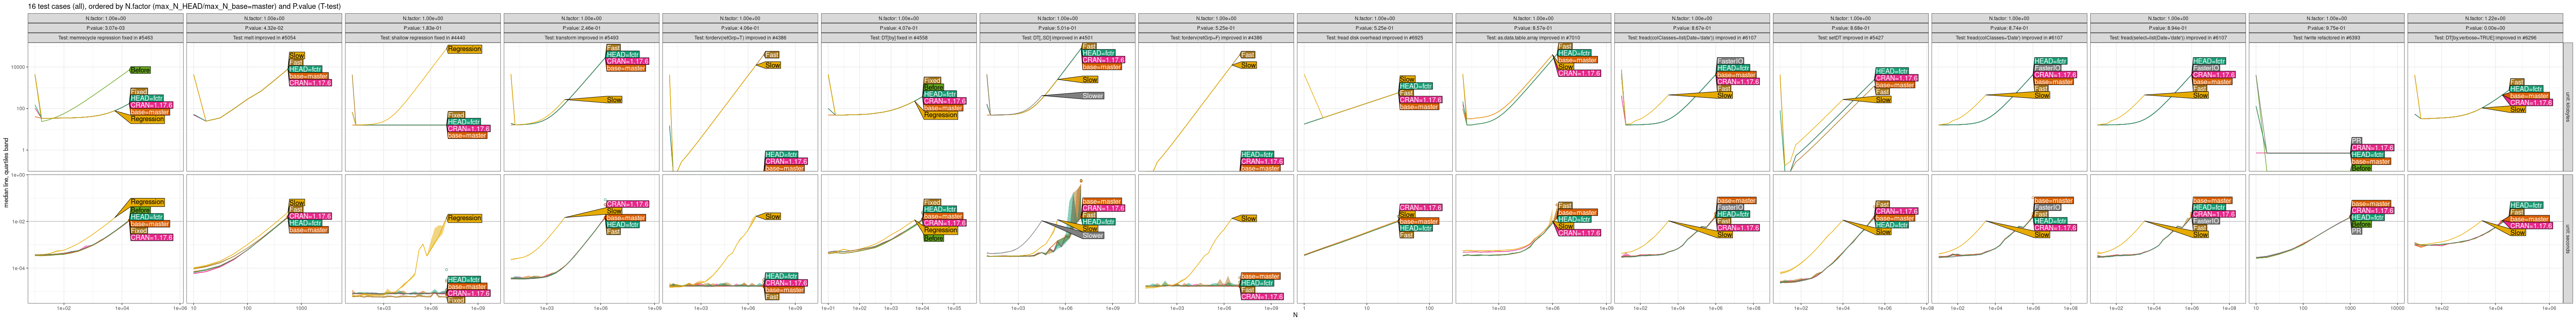Viewport: 2576px width, 322px height.
Task: Select the gray Slower label in kilobytes row
Action: [1092, 96]
